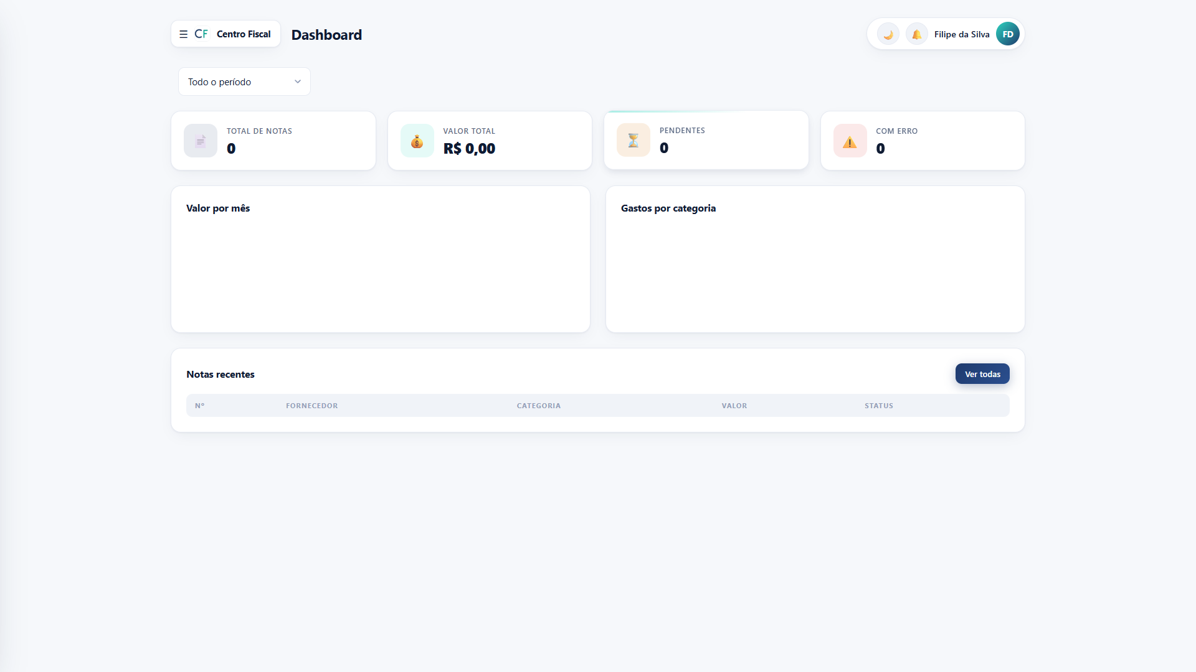The width and height of the screenshot is (1196, 672).
Task: Open the hamburger sidebar menu
Action: [x=183, y=34]
